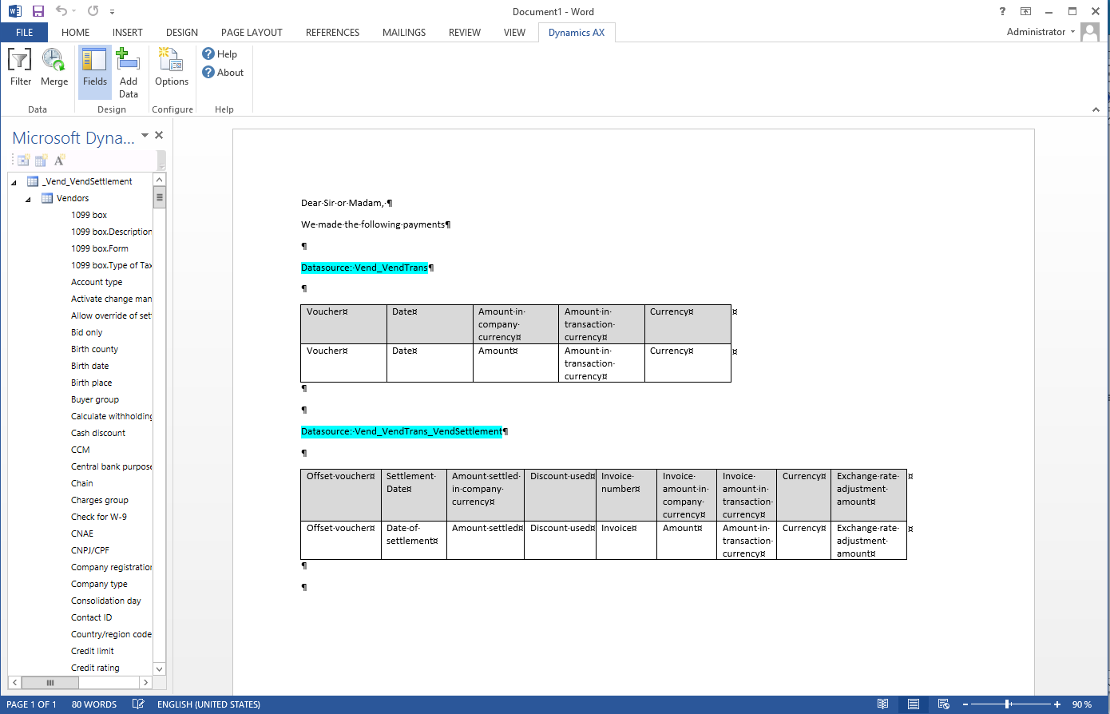Open the FILE menu
1110x714 pixels.
(24, 33)
